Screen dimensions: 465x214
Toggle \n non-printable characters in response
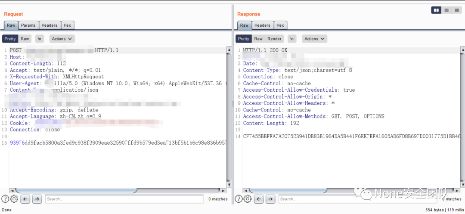click(x=292, y=39)
